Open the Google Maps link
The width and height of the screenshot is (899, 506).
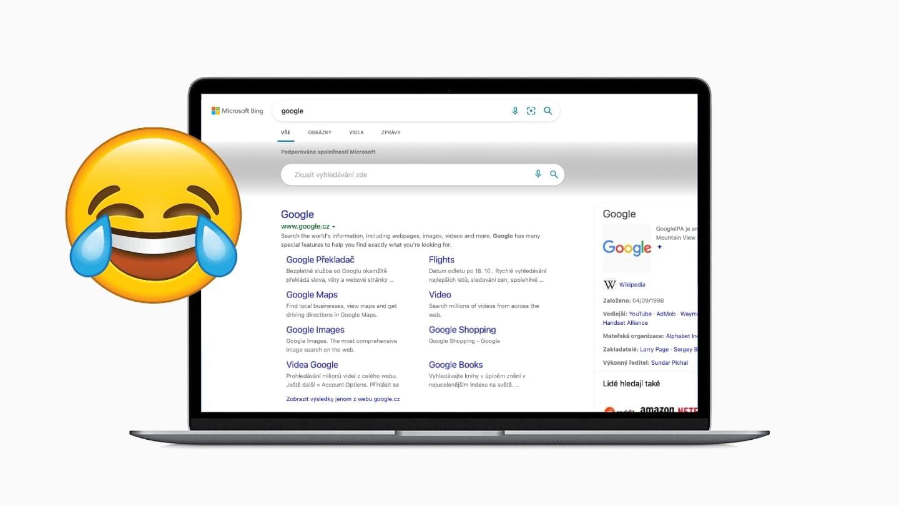[x=312, y=295]
